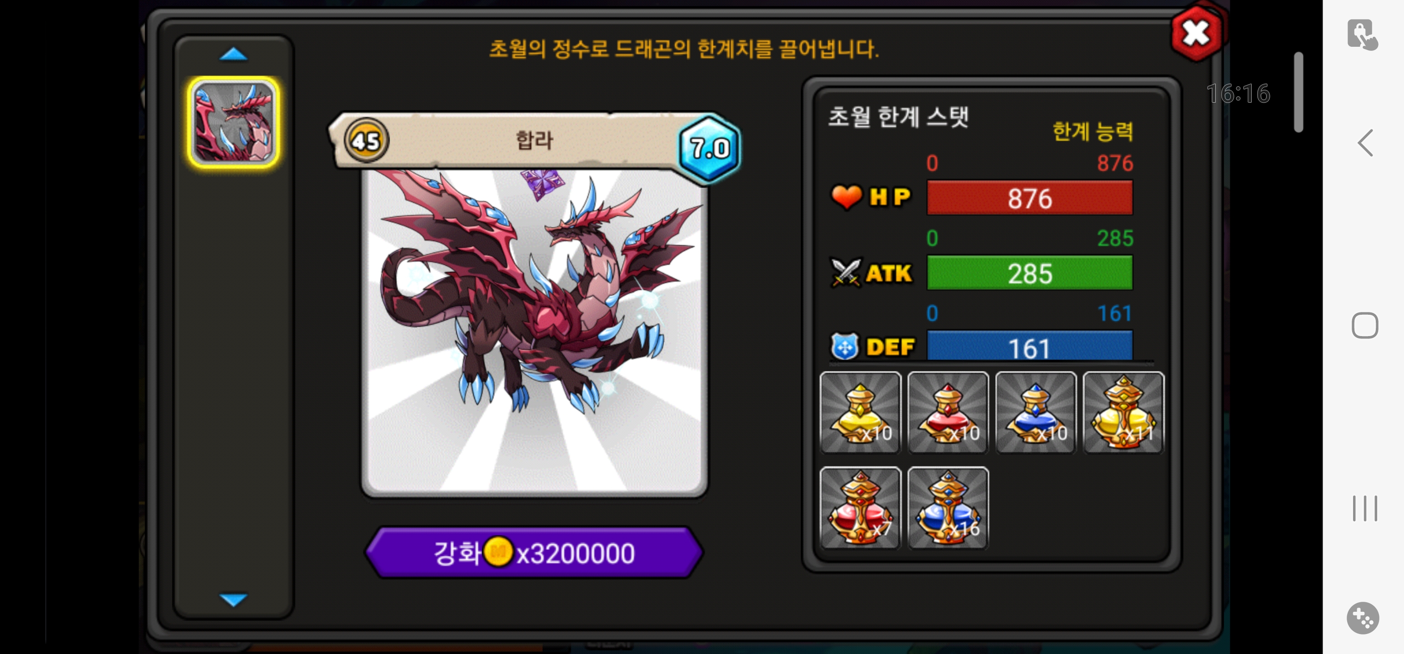
Task: Tap the Android back chevron
Action: (1365, 143)
